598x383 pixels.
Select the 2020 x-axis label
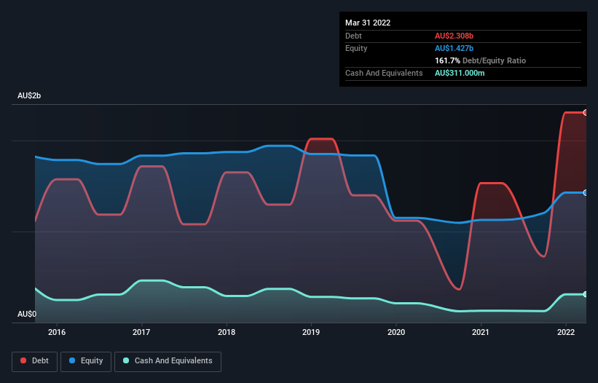pyautogui.click(x=396, y=332)
